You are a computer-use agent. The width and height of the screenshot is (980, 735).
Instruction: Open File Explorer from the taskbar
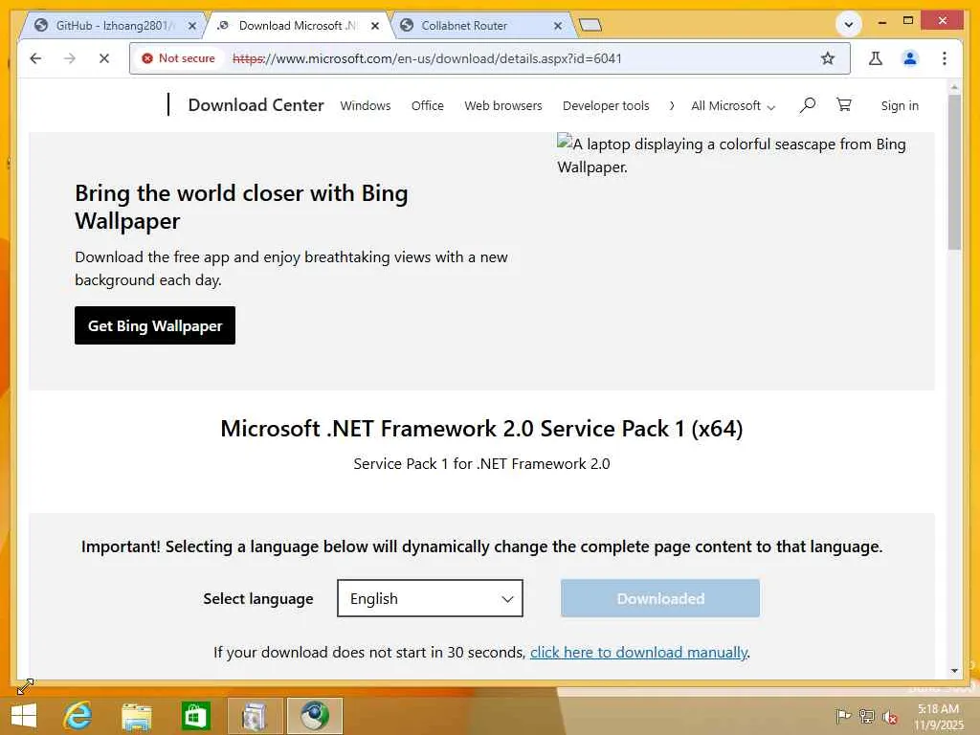pyautogui.click(x=136, y=716)
